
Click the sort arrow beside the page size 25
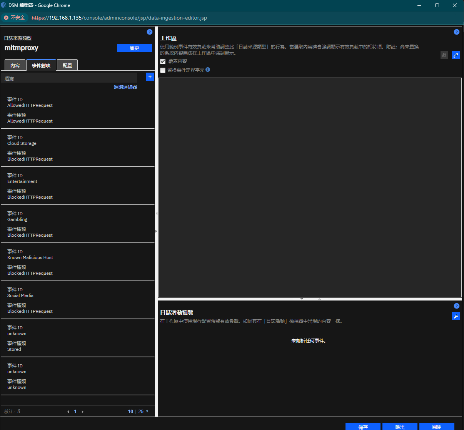coord(147,411)
